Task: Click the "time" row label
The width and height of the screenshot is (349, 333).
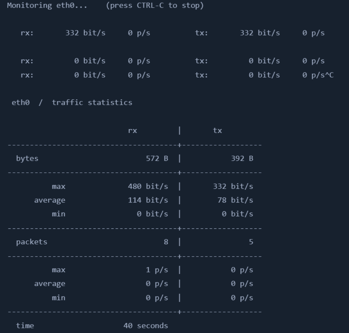Action: click(x=25, y=326)
